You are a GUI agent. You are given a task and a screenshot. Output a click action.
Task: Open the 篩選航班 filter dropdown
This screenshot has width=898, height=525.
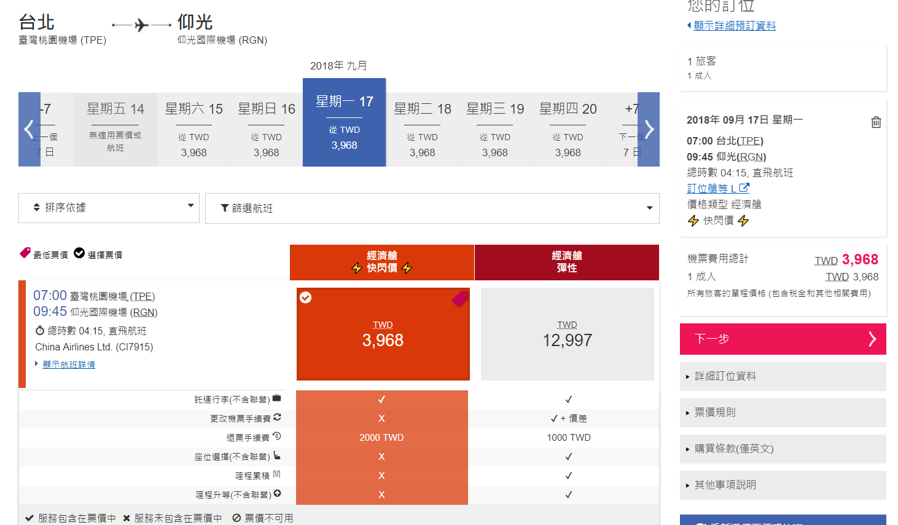432,208
